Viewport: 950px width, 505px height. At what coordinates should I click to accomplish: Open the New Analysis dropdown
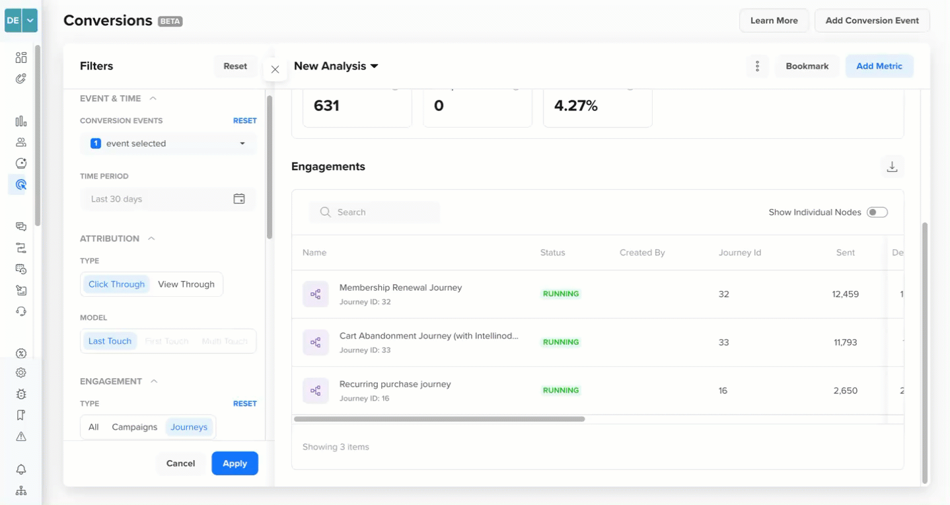pyautogui.click(x=336, y=66)
